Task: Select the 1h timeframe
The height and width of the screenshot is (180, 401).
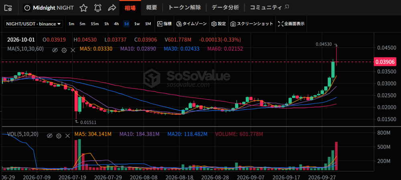Action: coord(106,24)
